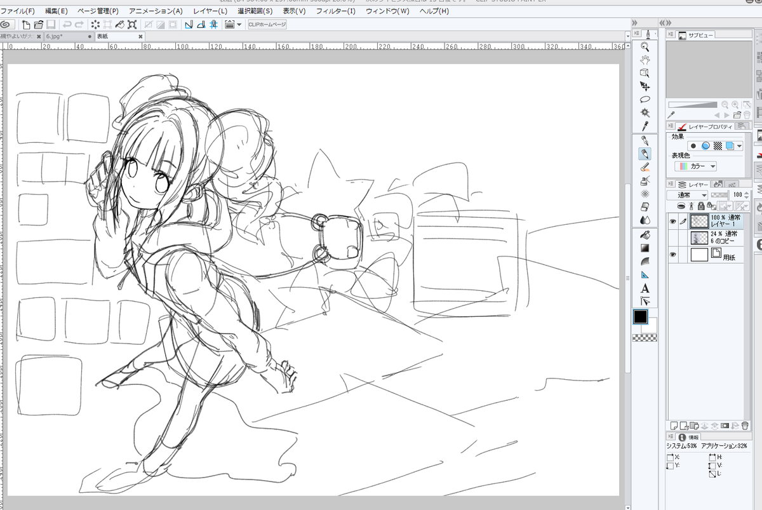
Task: Open the 編集(E) menu
Action: (x=57, y=11)
